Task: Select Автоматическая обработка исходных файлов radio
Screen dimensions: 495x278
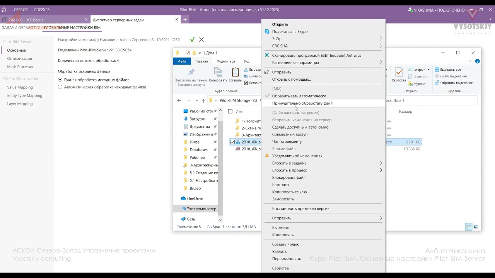Action: [60, 87]
